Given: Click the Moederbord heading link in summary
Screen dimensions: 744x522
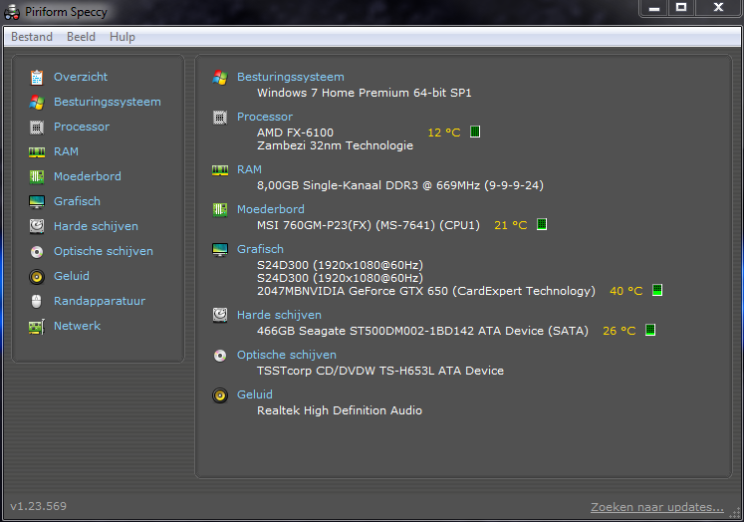Looking at the screenshot, I should click(x=271, y=209).
